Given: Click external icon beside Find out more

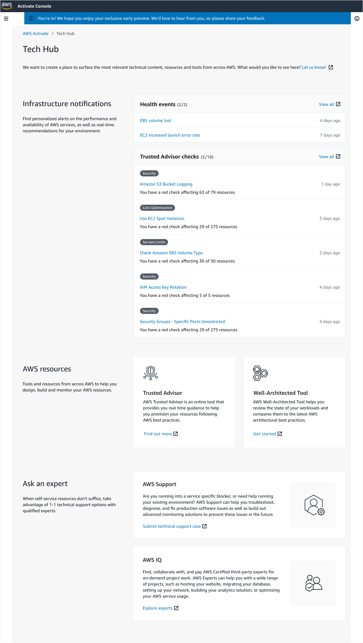Looking at the screenshot, I should click(176, 434).
